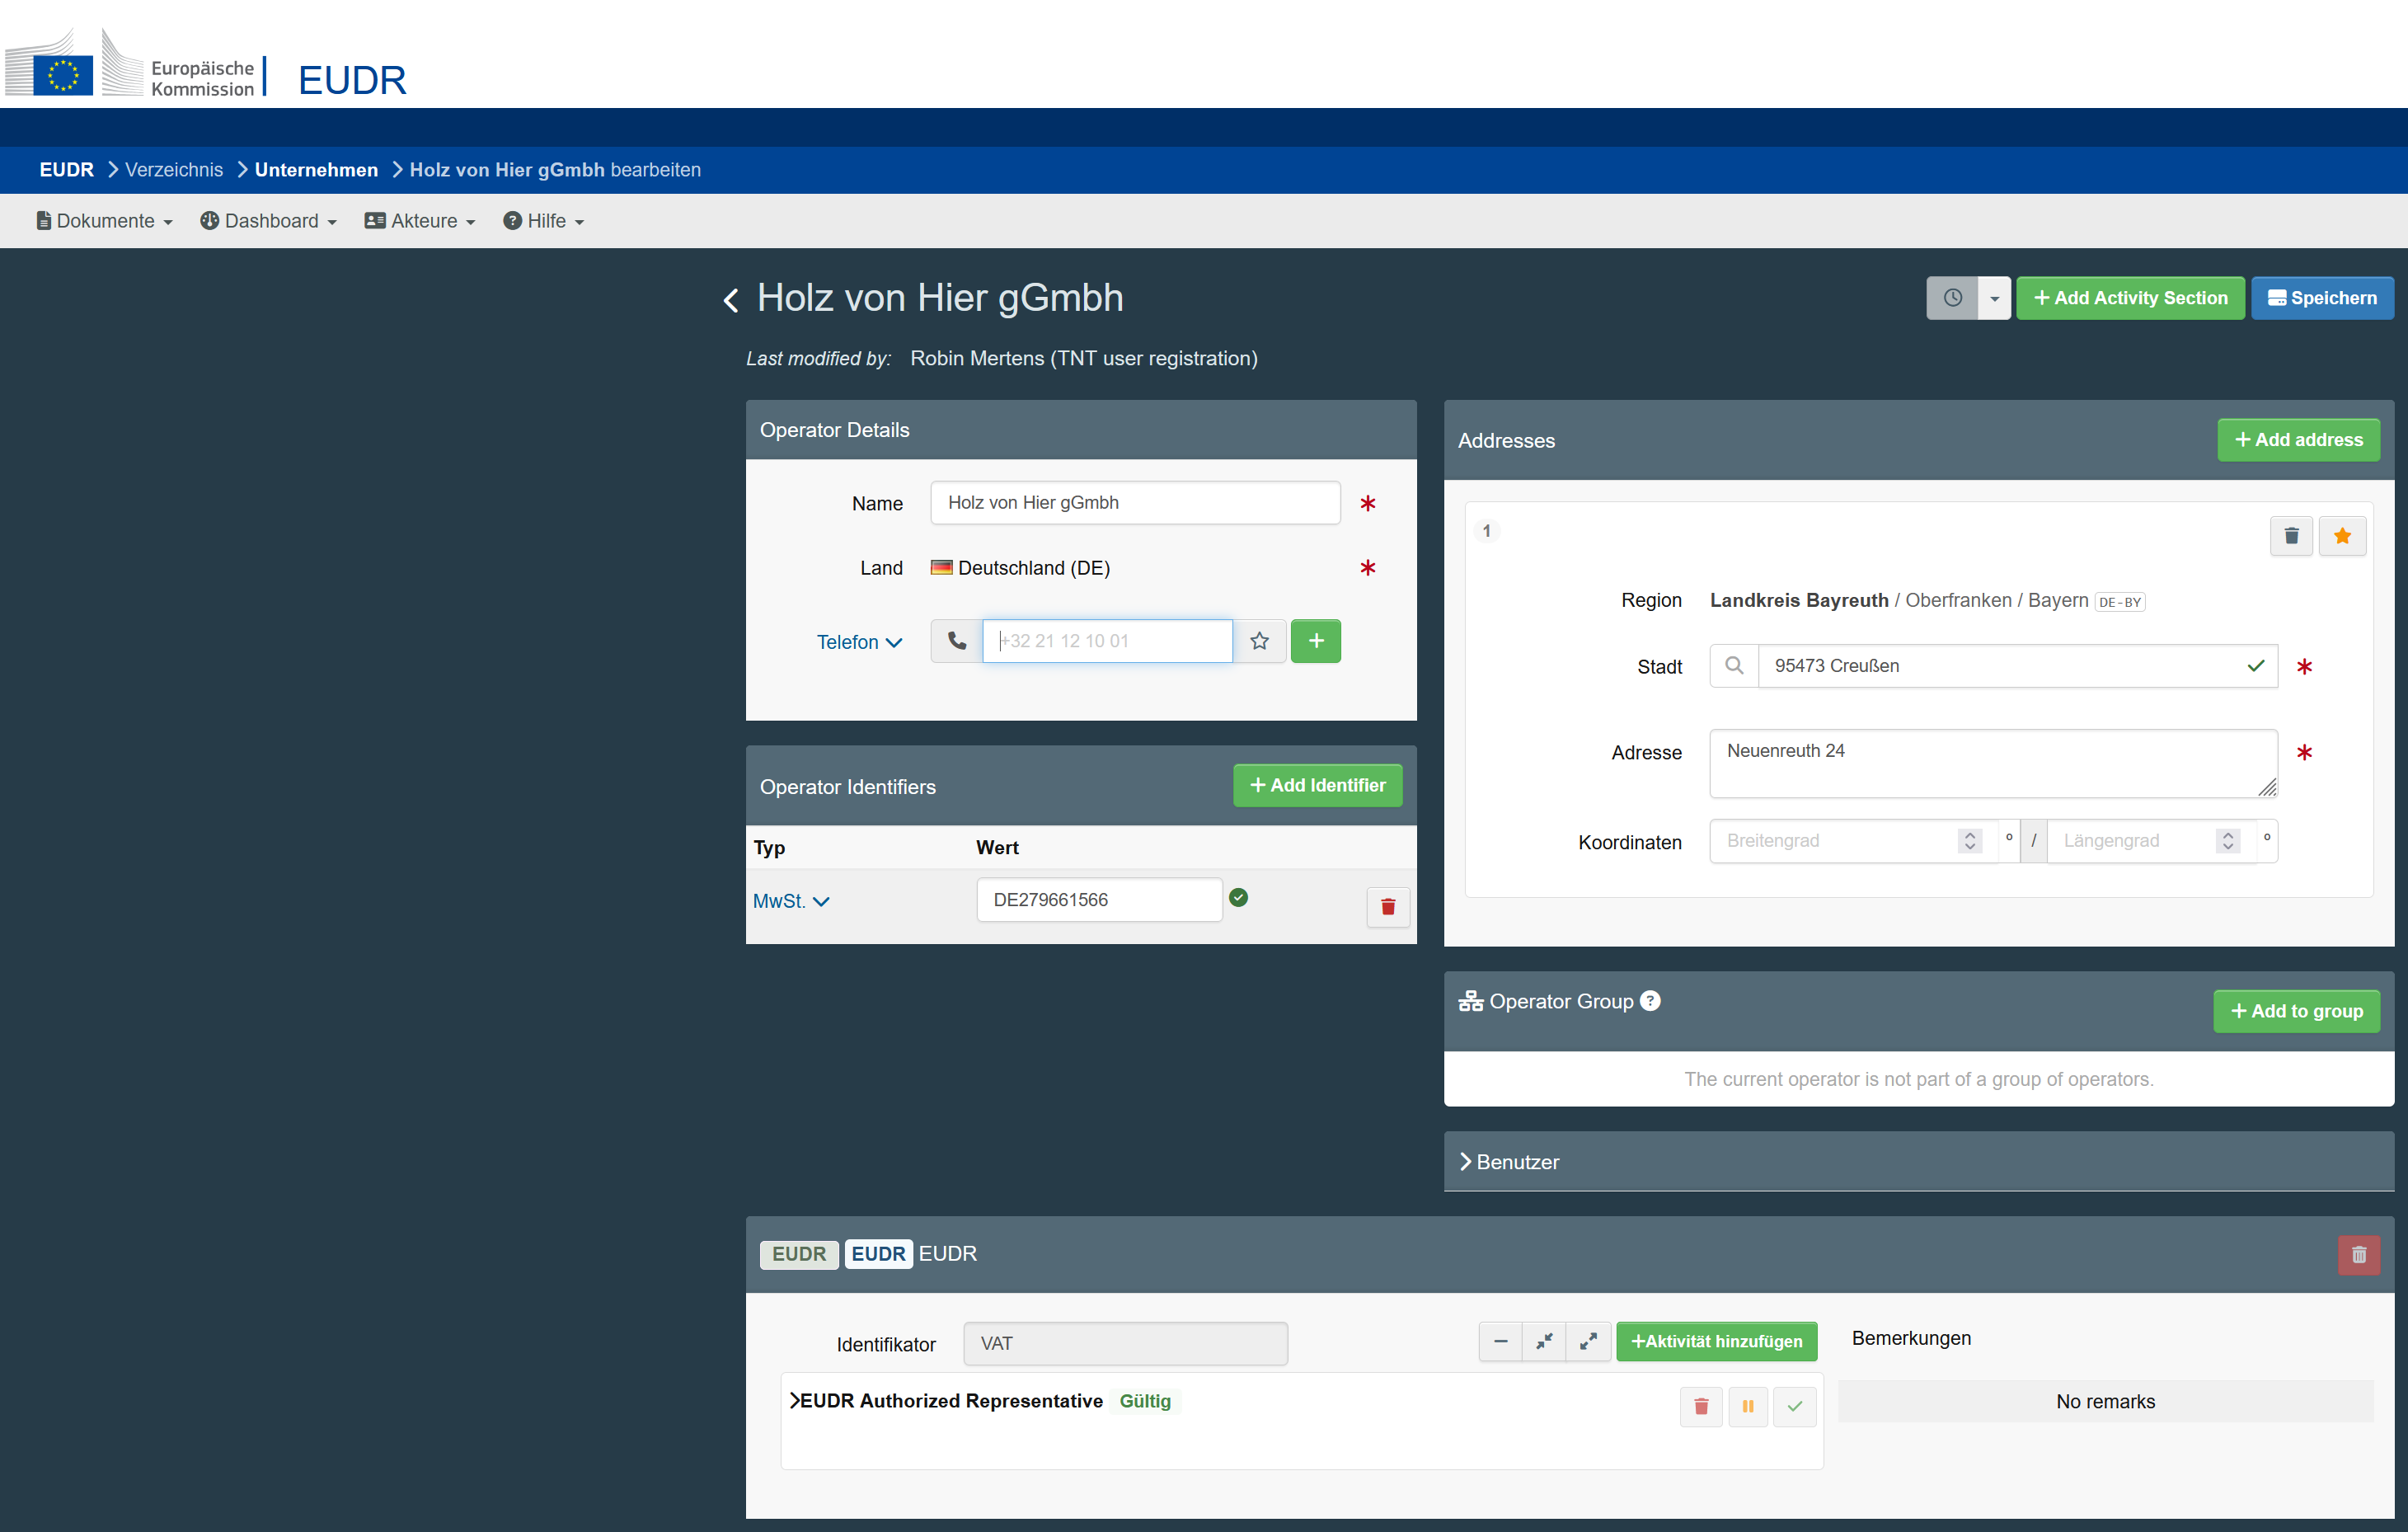Toggle the star next to the phone field

pyautogui.click(x=1259, y=641)
